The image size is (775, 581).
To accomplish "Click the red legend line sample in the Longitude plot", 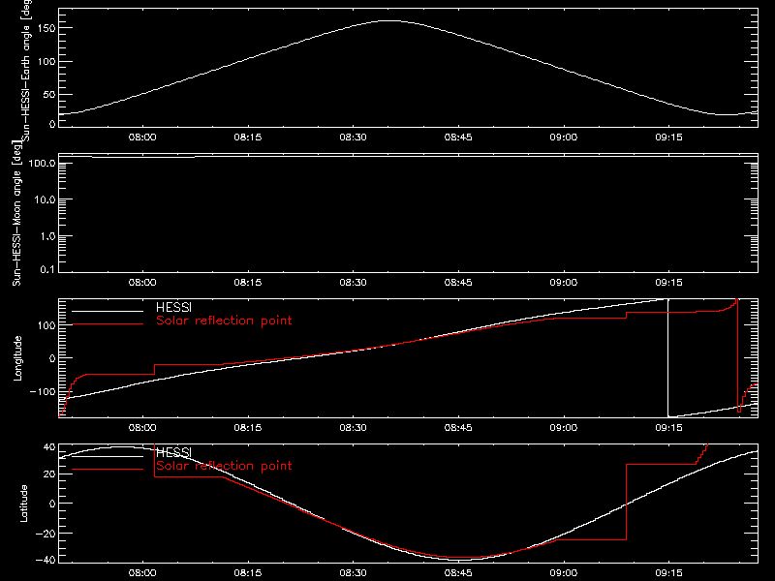I will click(x=108, y=324).
